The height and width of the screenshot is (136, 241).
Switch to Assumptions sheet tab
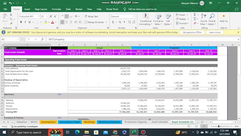click(x=48, y=122)
